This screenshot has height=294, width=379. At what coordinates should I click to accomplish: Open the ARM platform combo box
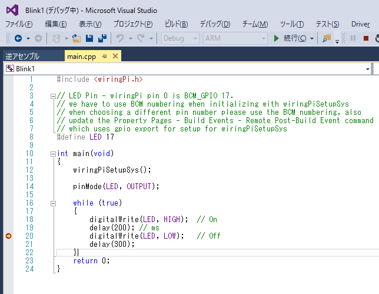coord(235,38)
